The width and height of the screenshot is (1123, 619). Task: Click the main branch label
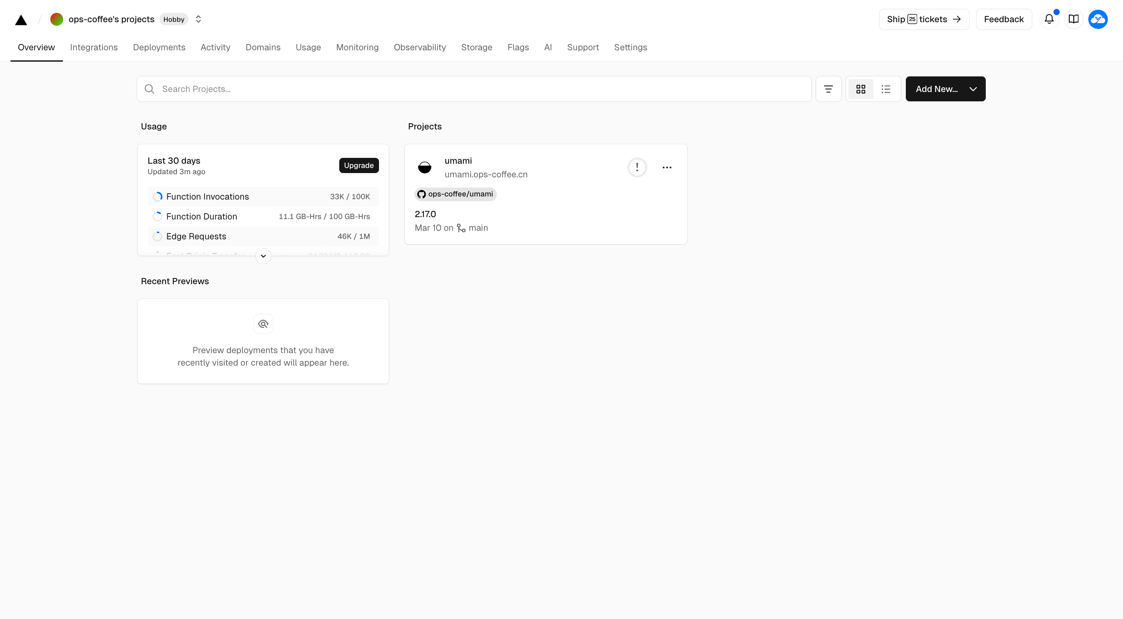click(x=478, y=228)
